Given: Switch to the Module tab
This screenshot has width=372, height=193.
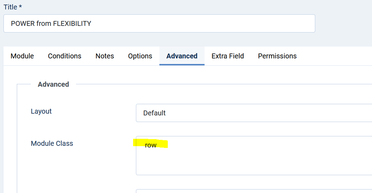Looking at the screenshot, I should click(x=22, y=56).
